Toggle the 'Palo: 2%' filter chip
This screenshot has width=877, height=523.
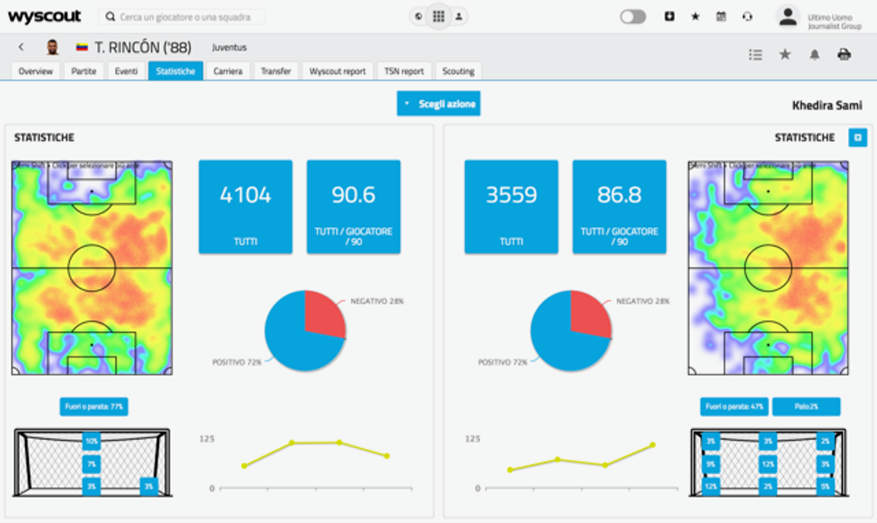[x=806, y=407]
